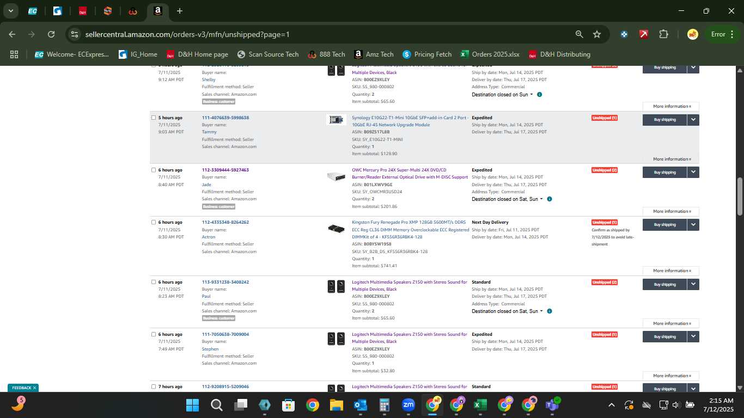
Task: Open Microsoft Store from taskbar
Action: pyautogui.click(x=288, y=405)
